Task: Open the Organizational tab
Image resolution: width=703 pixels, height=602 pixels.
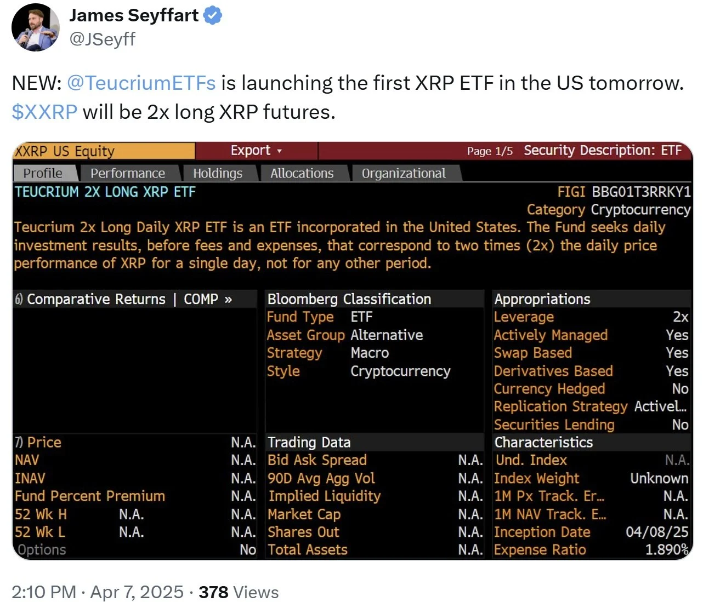Action: 404,173
